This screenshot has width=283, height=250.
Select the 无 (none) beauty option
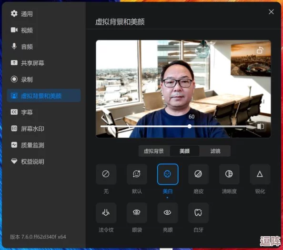[x=106, y=174]
